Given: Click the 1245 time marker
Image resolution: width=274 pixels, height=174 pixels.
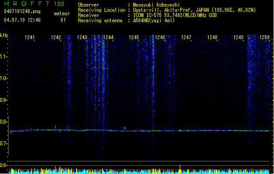Looking at the screenshot, I should coord(134,37).
